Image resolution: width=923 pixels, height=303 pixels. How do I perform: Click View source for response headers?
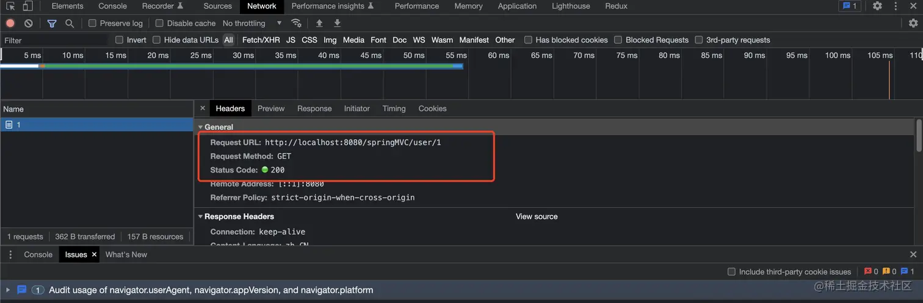point(537,216)
